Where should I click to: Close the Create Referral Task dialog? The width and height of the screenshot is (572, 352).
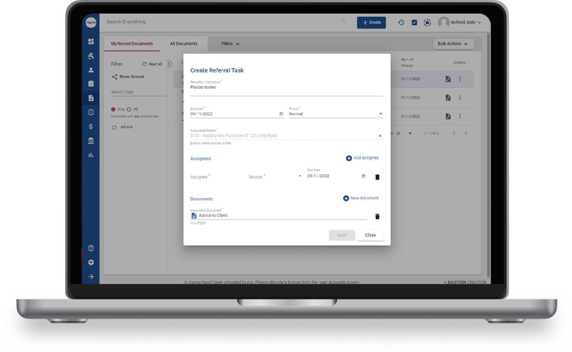(370, 235)
